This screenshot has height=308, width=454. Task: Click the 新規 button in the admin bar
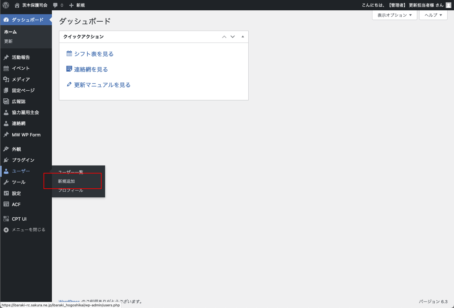(x=77, y=5)
